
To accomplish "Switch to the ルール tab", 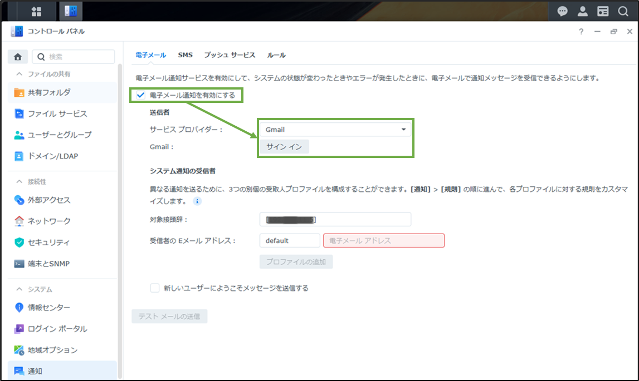I will tap(276, 55).
